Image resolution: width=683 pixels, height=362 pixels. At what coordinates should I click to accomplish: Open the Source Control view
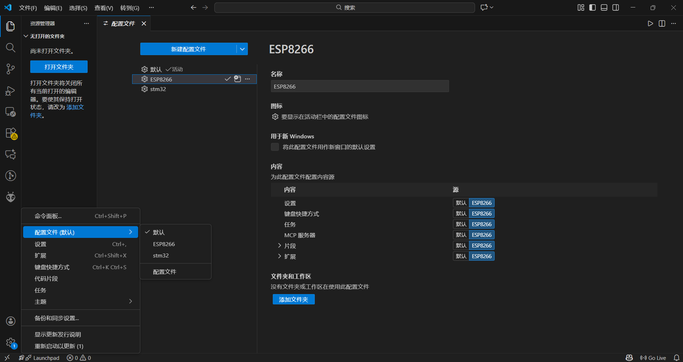(10, 69)
